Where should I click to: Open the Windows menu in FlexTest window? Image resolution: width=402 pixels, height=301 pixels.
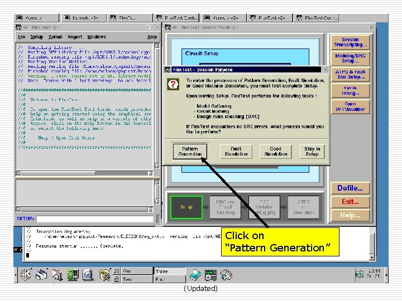tap(97, 37)
